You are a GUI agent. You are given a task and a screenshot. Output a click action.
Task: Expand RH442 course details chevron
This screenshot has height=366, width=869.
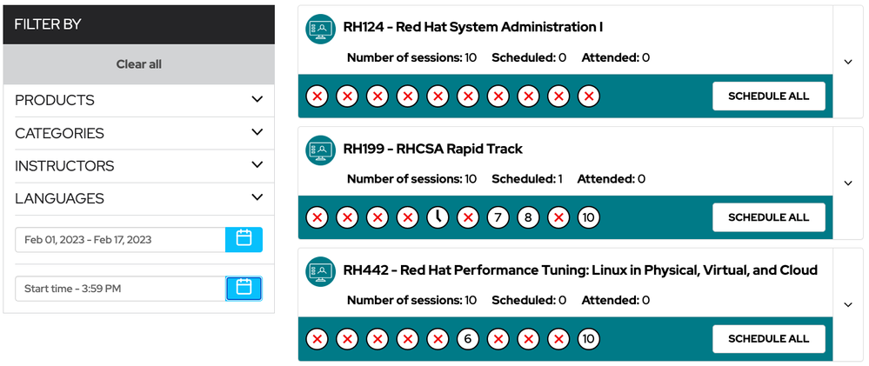[848, 304]
